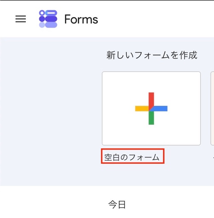Open the 空白のフォーム blank form thumbnail
The height and width of the screenshot is (218, 214).
[x=151, y=108]
